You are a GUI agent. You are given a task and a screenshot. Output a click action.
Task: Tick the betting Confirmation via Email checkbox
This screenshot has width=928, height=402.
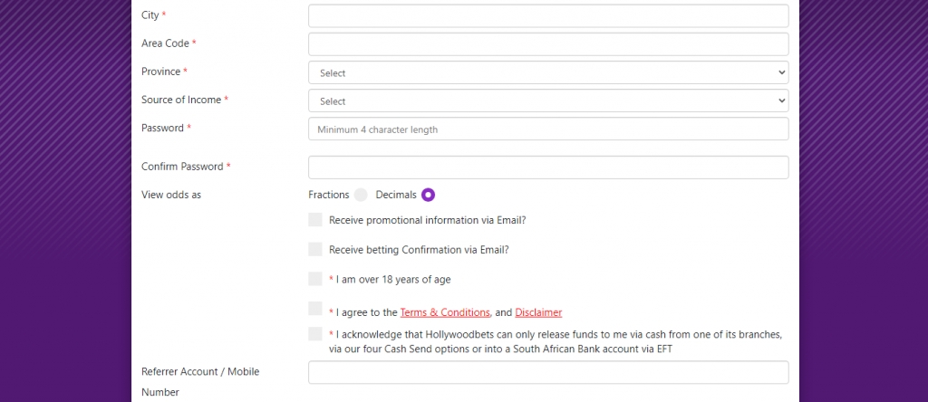click(315, 250)
